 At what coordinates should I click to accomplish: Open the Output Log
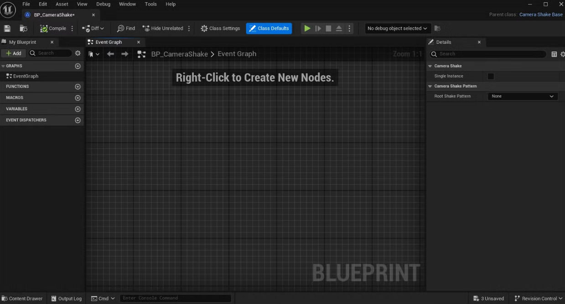click(67, 299)
